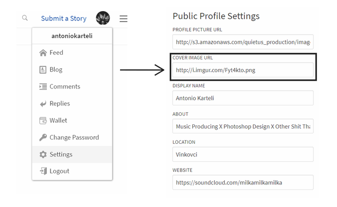337x207 pixels.
Task: Click the Wallet icon
Action: [x=43, y=121]
